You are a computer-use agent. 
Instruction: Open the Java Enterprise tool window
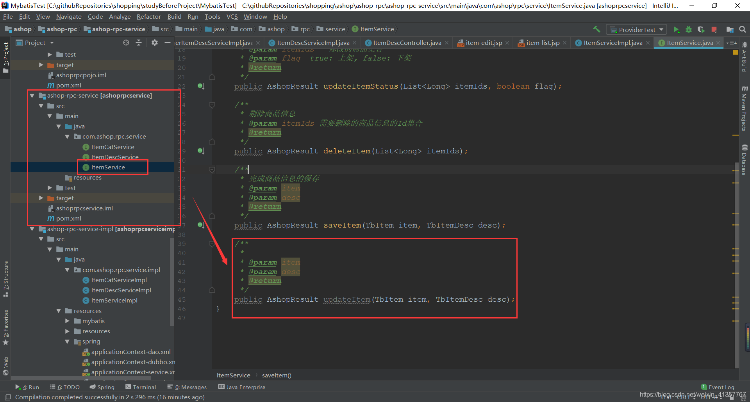[242, 387]
